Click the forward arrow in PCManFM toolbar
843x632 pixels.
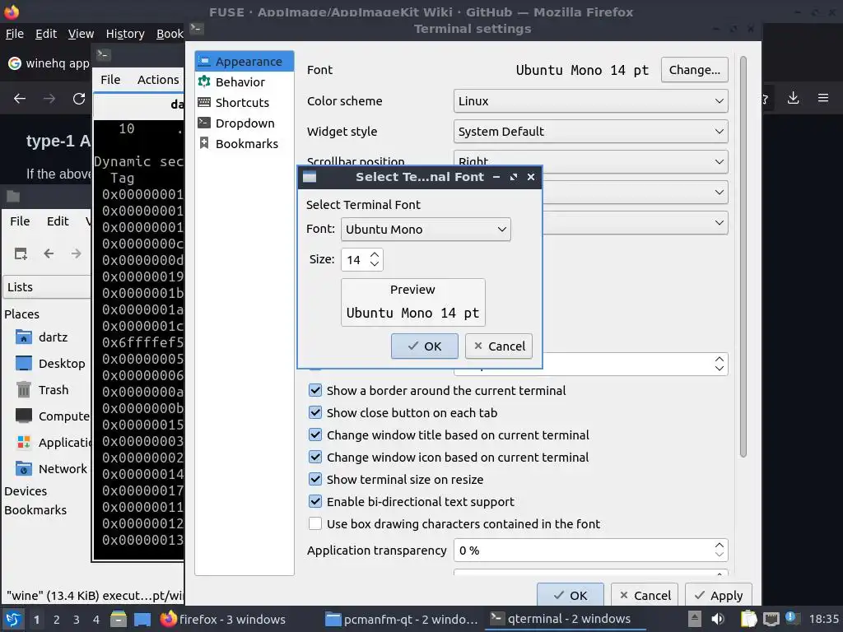[x=77, y=253]
